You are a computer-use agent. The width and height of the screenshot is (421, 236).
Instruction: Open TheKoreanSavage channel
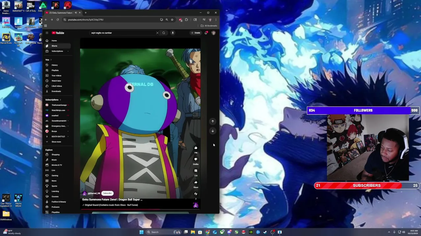pyautogui.click(x=58, y=105)
